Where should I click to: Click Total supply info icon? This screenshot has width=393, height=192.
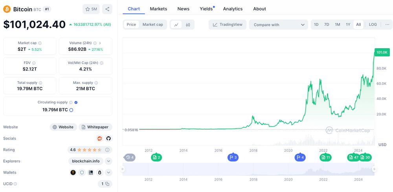(x=40, y=83)
